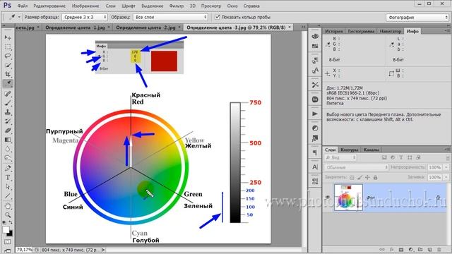Open the 'Вид' layer filter type dropdown

tap(340, 158)
